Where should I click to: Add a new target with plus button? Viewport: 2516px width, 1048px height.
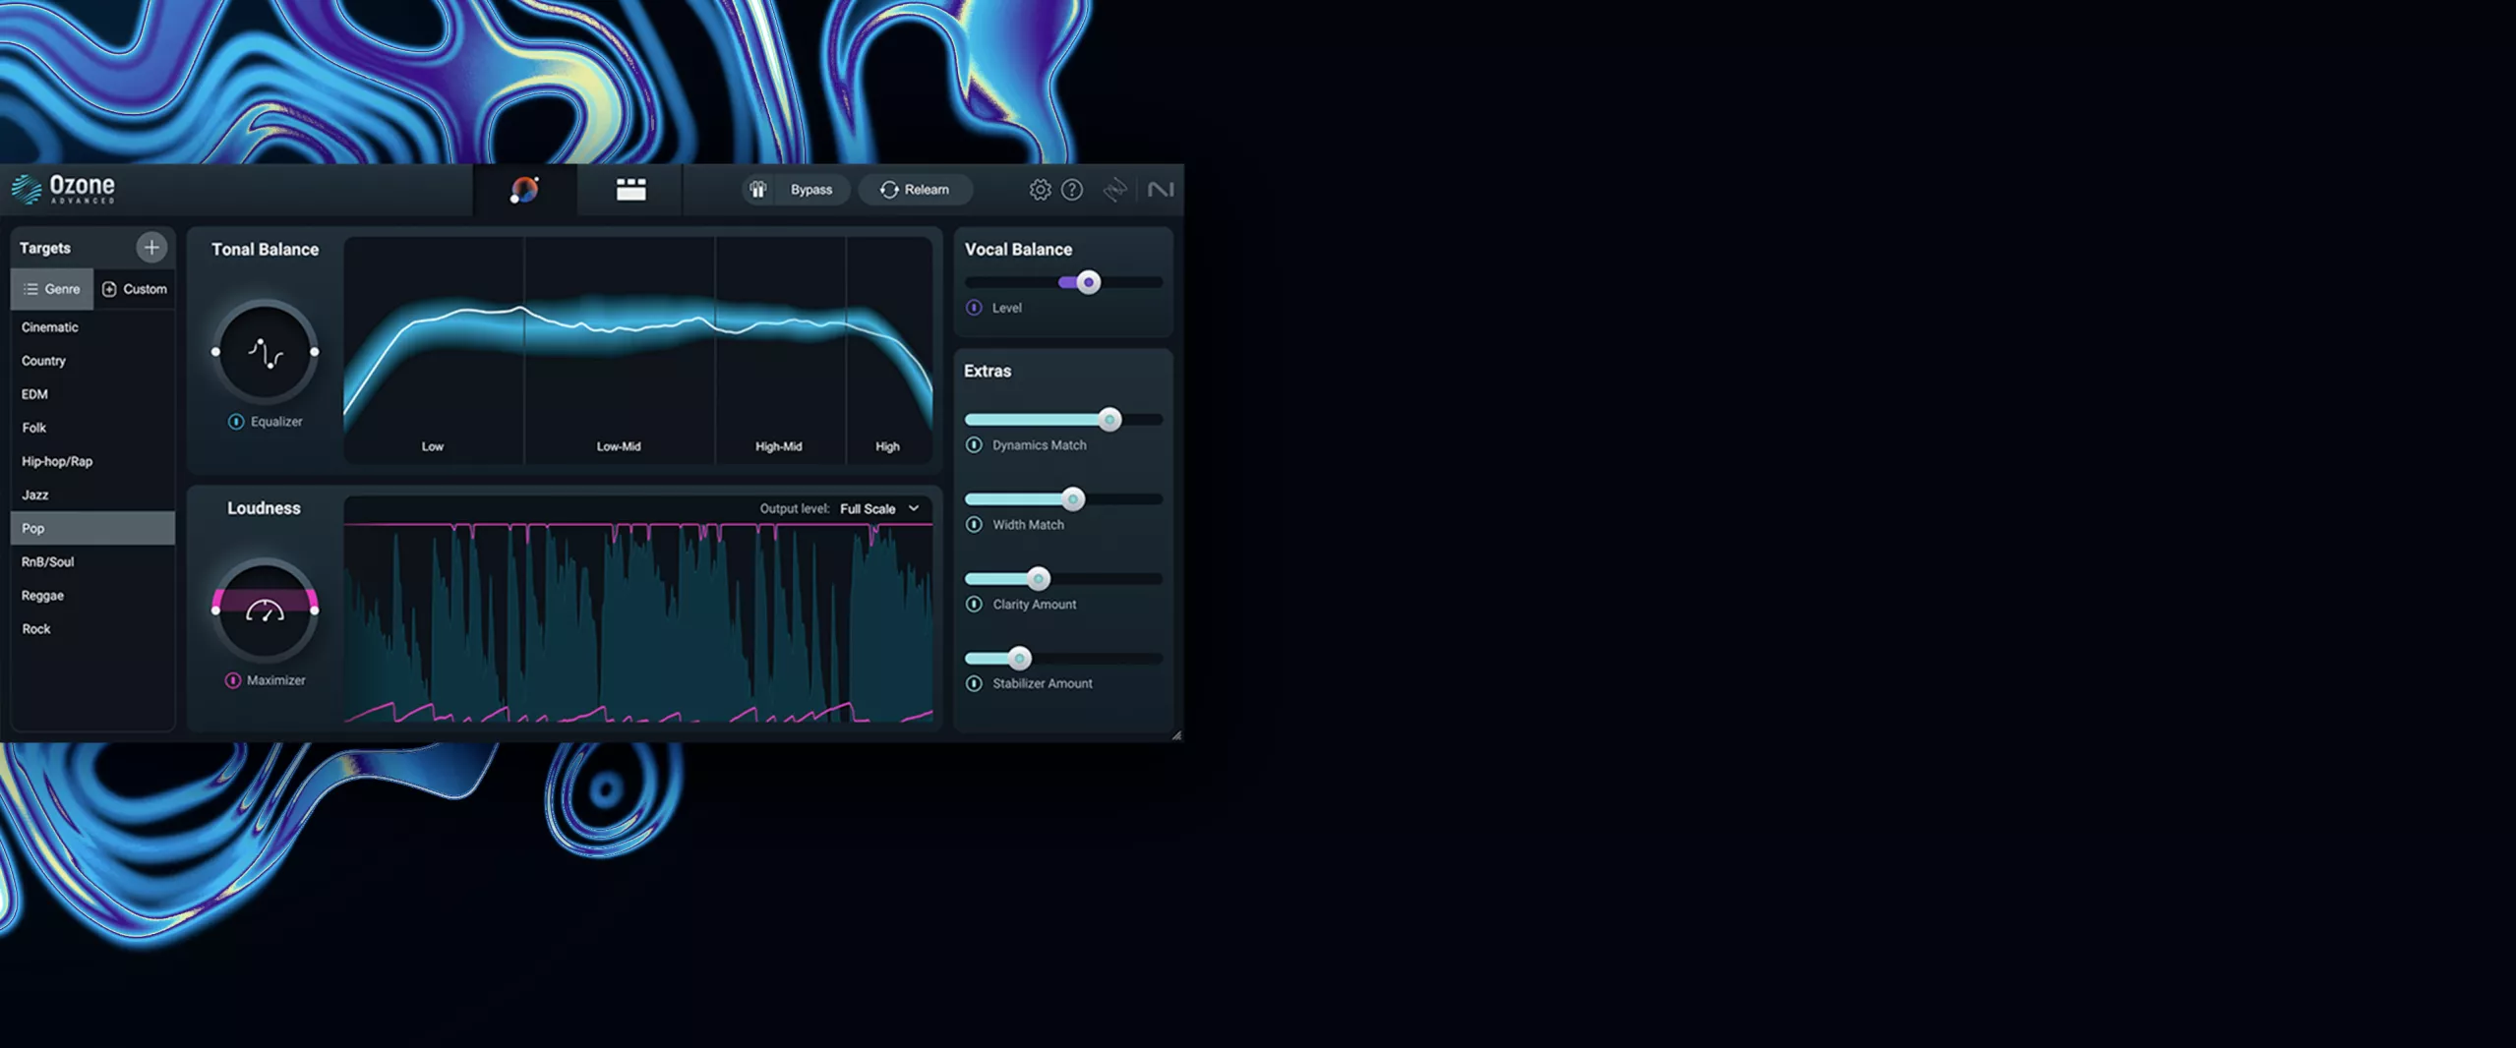(151, 248)
